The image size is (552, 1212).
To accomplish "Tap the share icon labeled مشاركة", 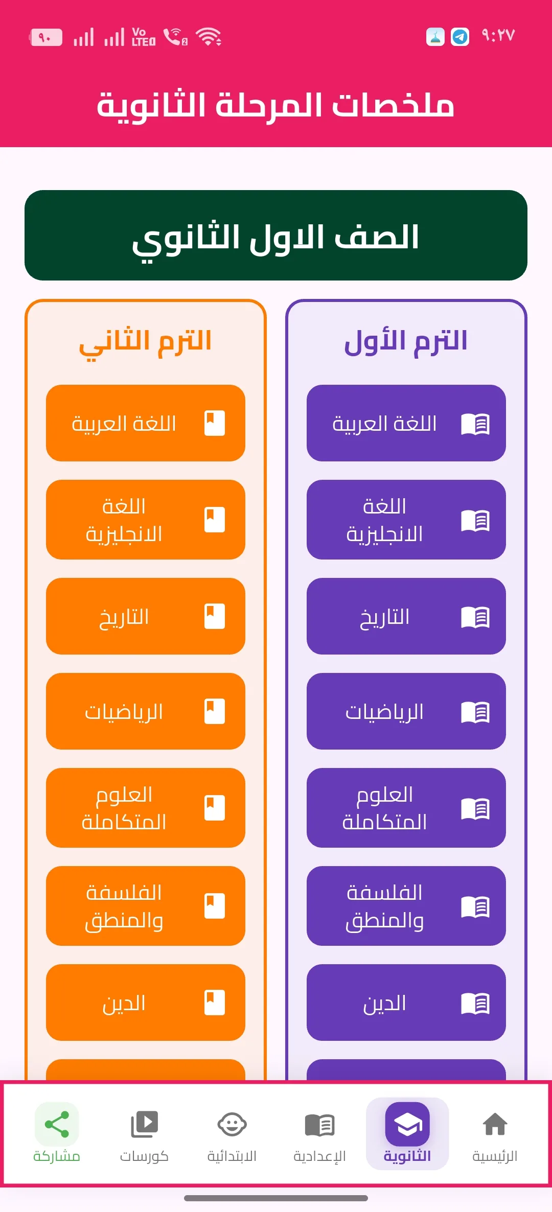I will (x=57, y=1124).
